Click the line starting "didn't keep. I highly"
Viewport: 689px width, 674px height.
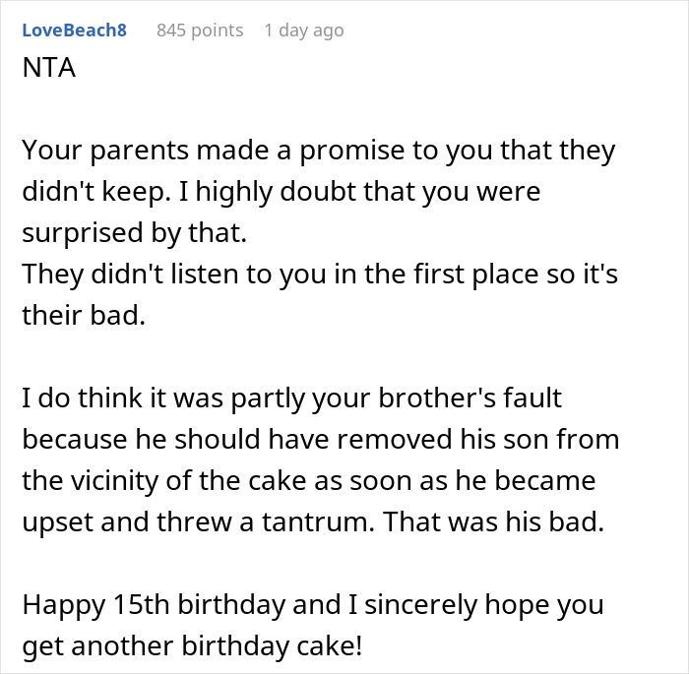pyautogui.click(x=282, y=191)
